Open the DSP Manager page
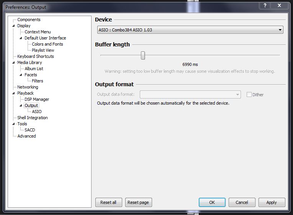 click(37, 100)
